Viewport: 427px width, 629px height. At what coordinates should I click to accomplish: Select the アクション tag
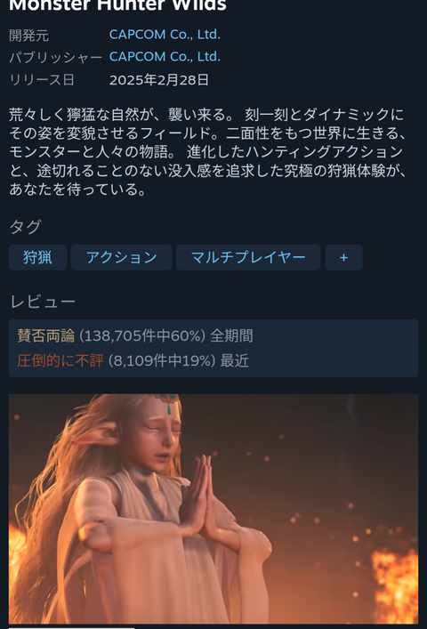(x=122, y=257)
